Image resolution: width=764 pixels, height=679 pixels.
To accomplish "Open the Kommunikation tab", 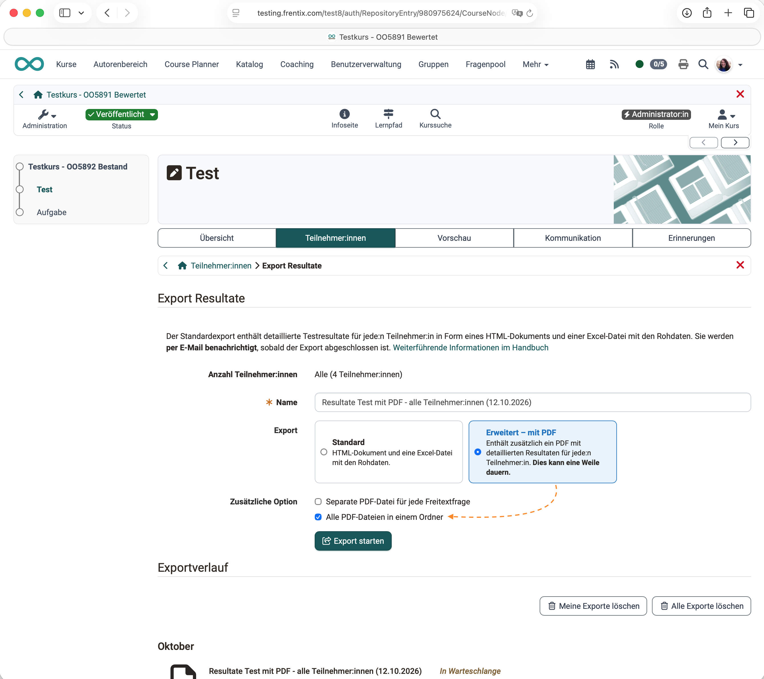I will click(x=573, y=238).
